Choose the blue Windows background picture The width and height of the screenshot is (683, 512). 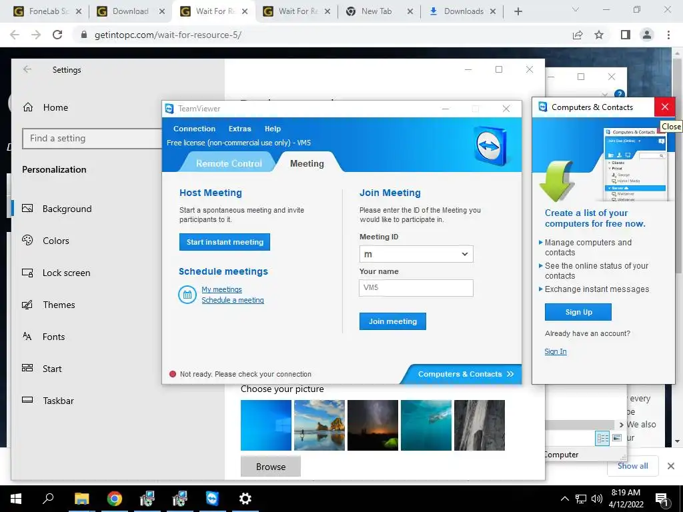click(x=266, y=425)
